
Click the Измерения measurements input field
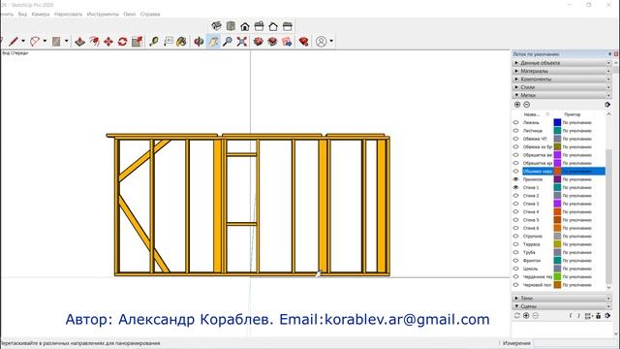click(575, 343)
